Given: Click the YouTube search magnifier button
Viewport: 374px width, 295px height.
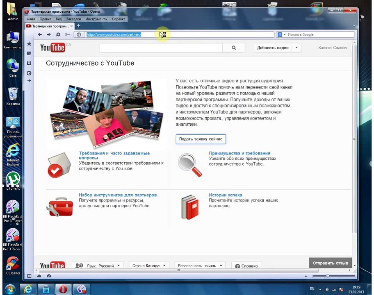Looking at the screenshot, I should click(x=234, y=48).
